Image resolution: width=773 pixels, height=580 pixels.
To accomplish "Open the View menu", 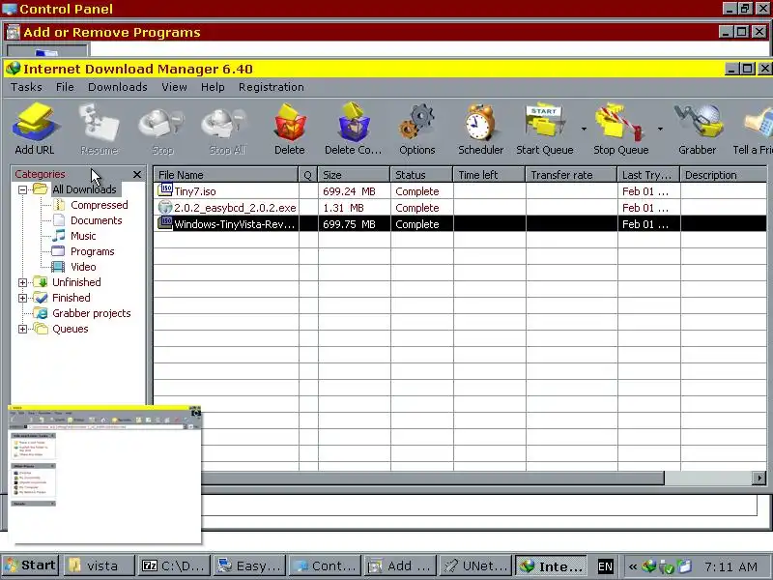I will (174, 87).
